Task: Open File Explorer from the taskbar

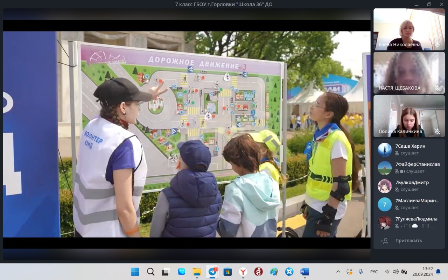Action: (x=197, y=272)
